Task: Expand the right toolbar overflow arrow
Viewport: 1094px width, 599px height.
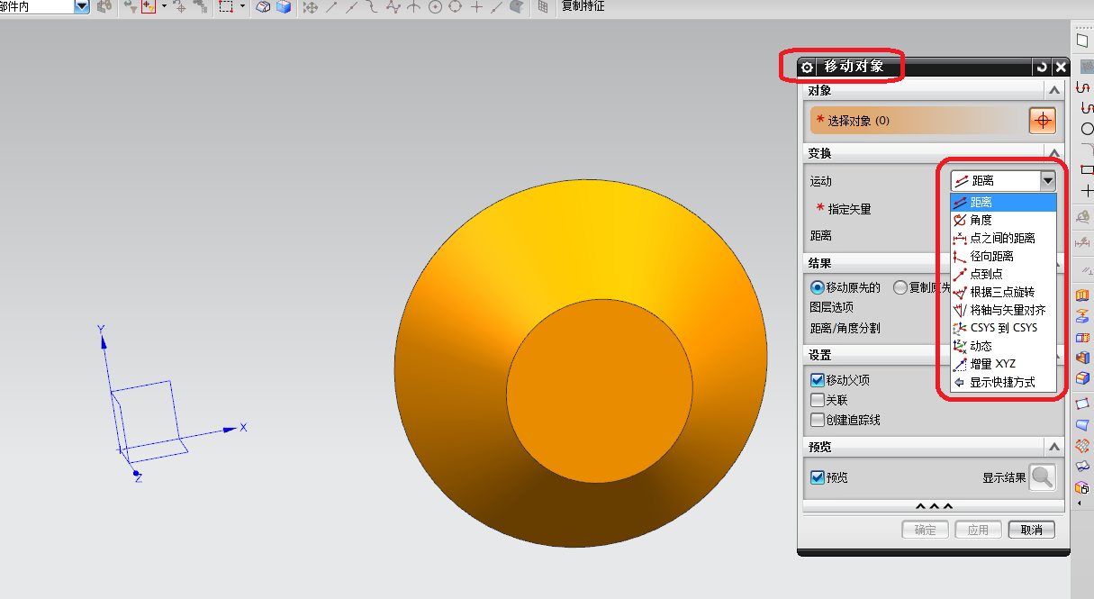Action: coord(1080,504)
